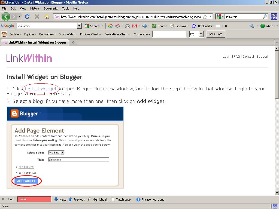The width and height of the screenshot is (279, 209).
Task: Open the Help menu
Action: pyautogui.click(x=76, y=8)
